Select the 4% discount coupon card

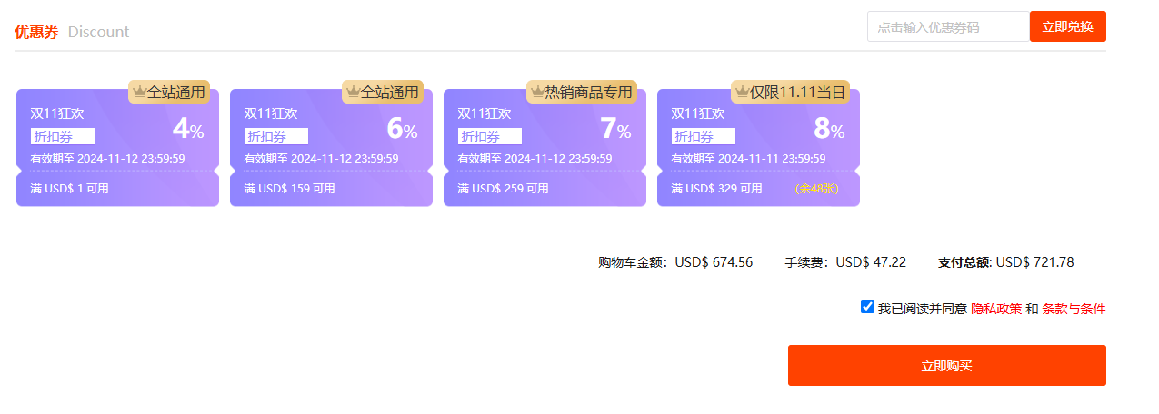[x=117, y=147]
